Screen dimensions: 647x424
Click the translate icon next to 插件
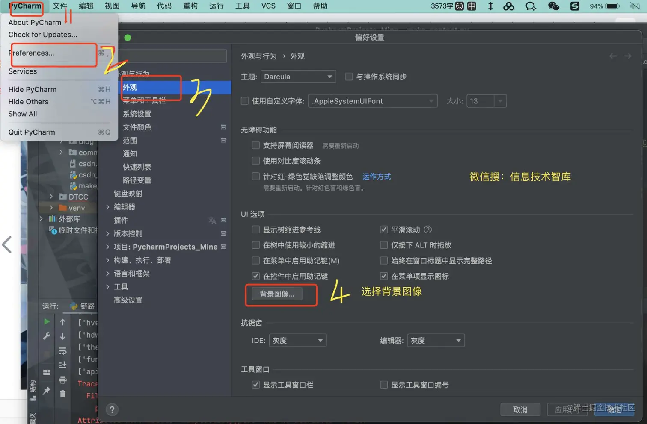coord(212,220)
